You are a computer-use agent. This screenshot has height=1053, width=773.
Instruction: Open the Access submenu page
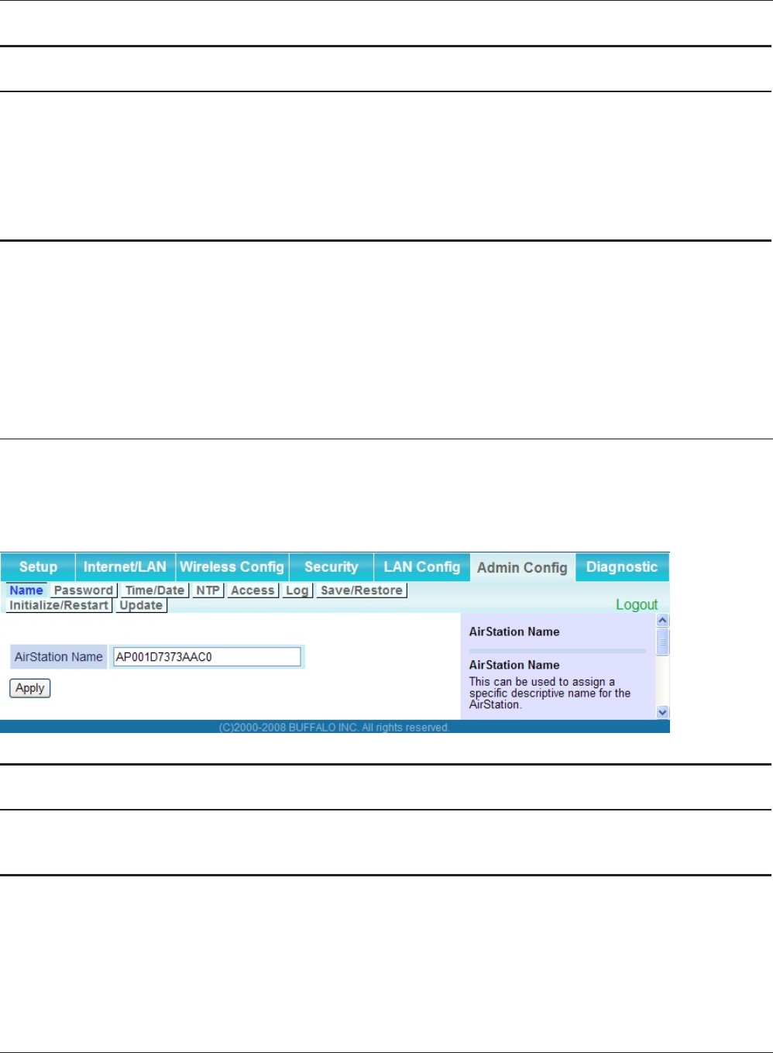(x=253, y=590)
